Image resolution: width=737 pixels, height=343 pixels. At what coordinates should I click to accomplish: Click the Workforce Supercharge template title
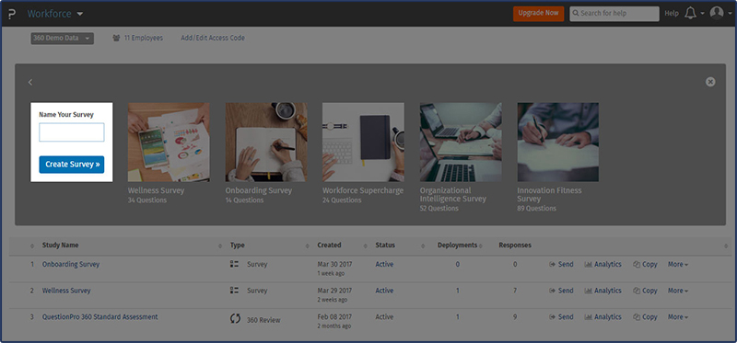point(363,190)
